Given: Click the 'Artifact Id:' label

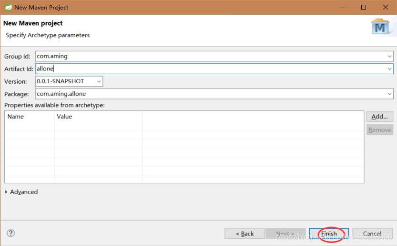Looking at the screenshot, I should [x=19, y=69].
